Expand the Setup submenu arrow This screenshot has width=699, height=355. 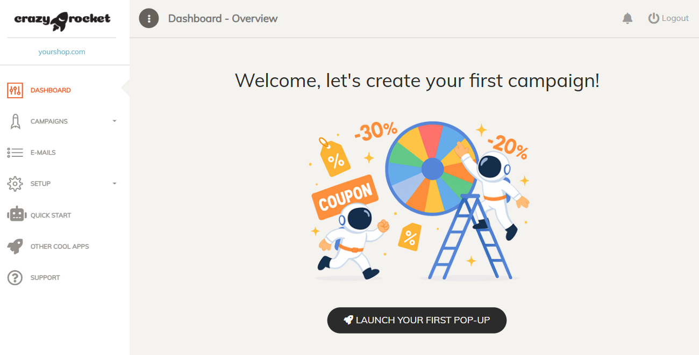pyautogui.click(x=114, y=184)
